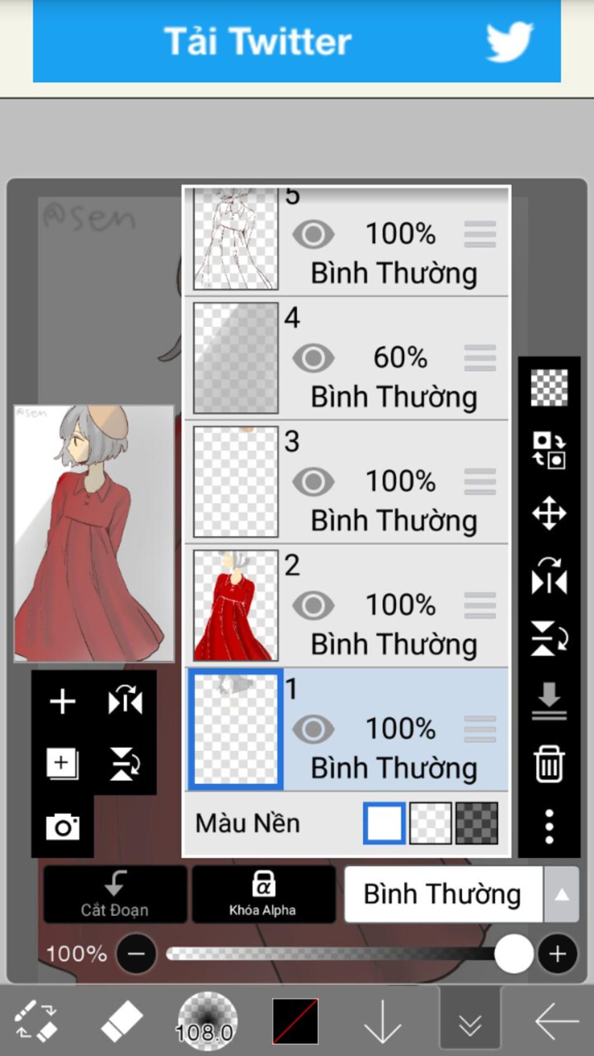
Task: Enable Khóa Alpha lock button
Action: pos(263,894)
